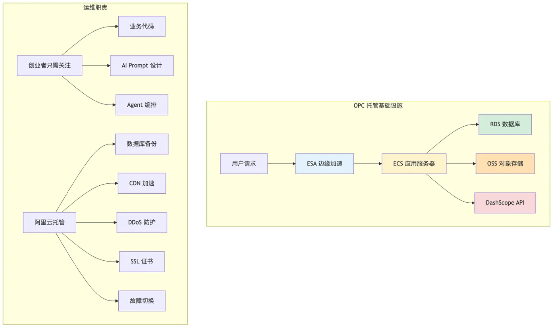The width and height of the screenshot is (556, 329).
Task: Click the Agent 编排 node
Action: click(x=142, y=105)
